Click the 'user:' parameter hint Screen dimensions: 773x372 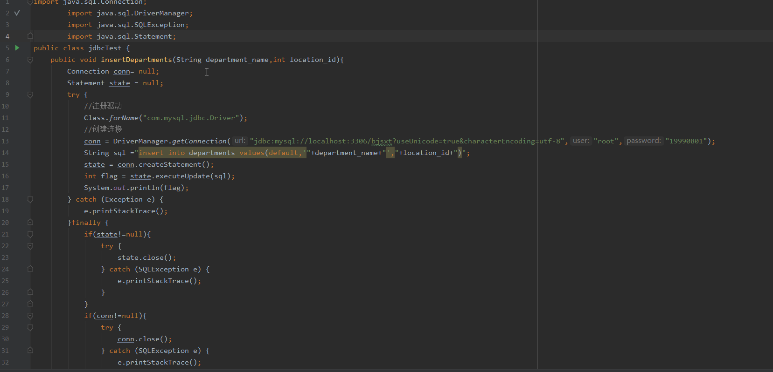coord(581,141)
